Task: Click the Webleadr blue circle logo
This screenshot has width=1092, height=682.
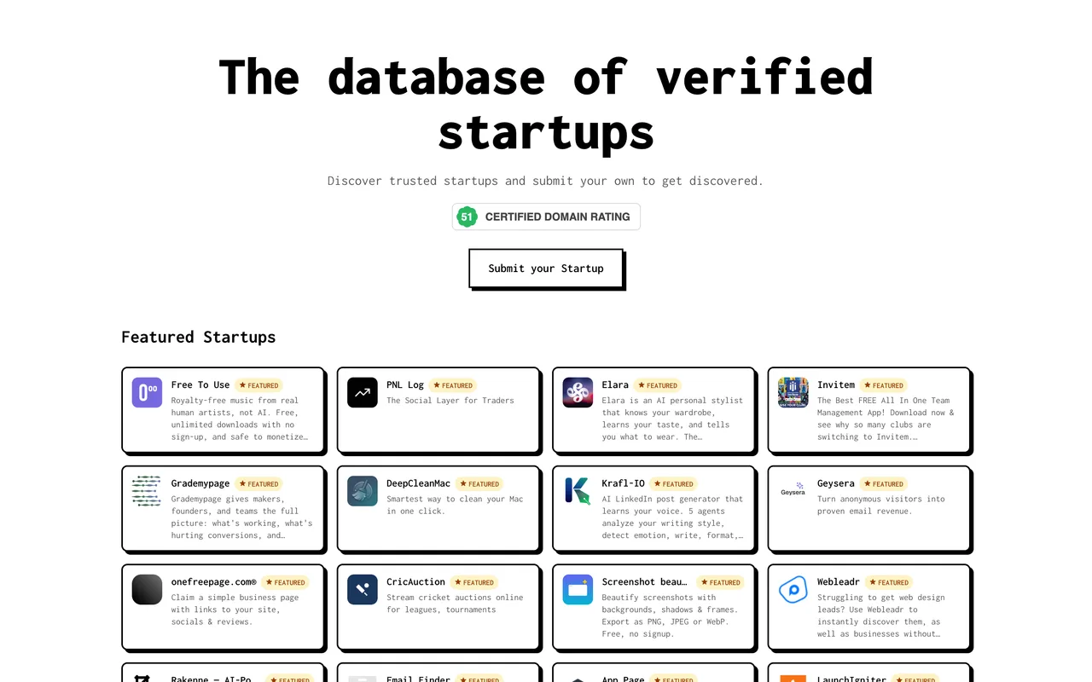Action: 793,590
